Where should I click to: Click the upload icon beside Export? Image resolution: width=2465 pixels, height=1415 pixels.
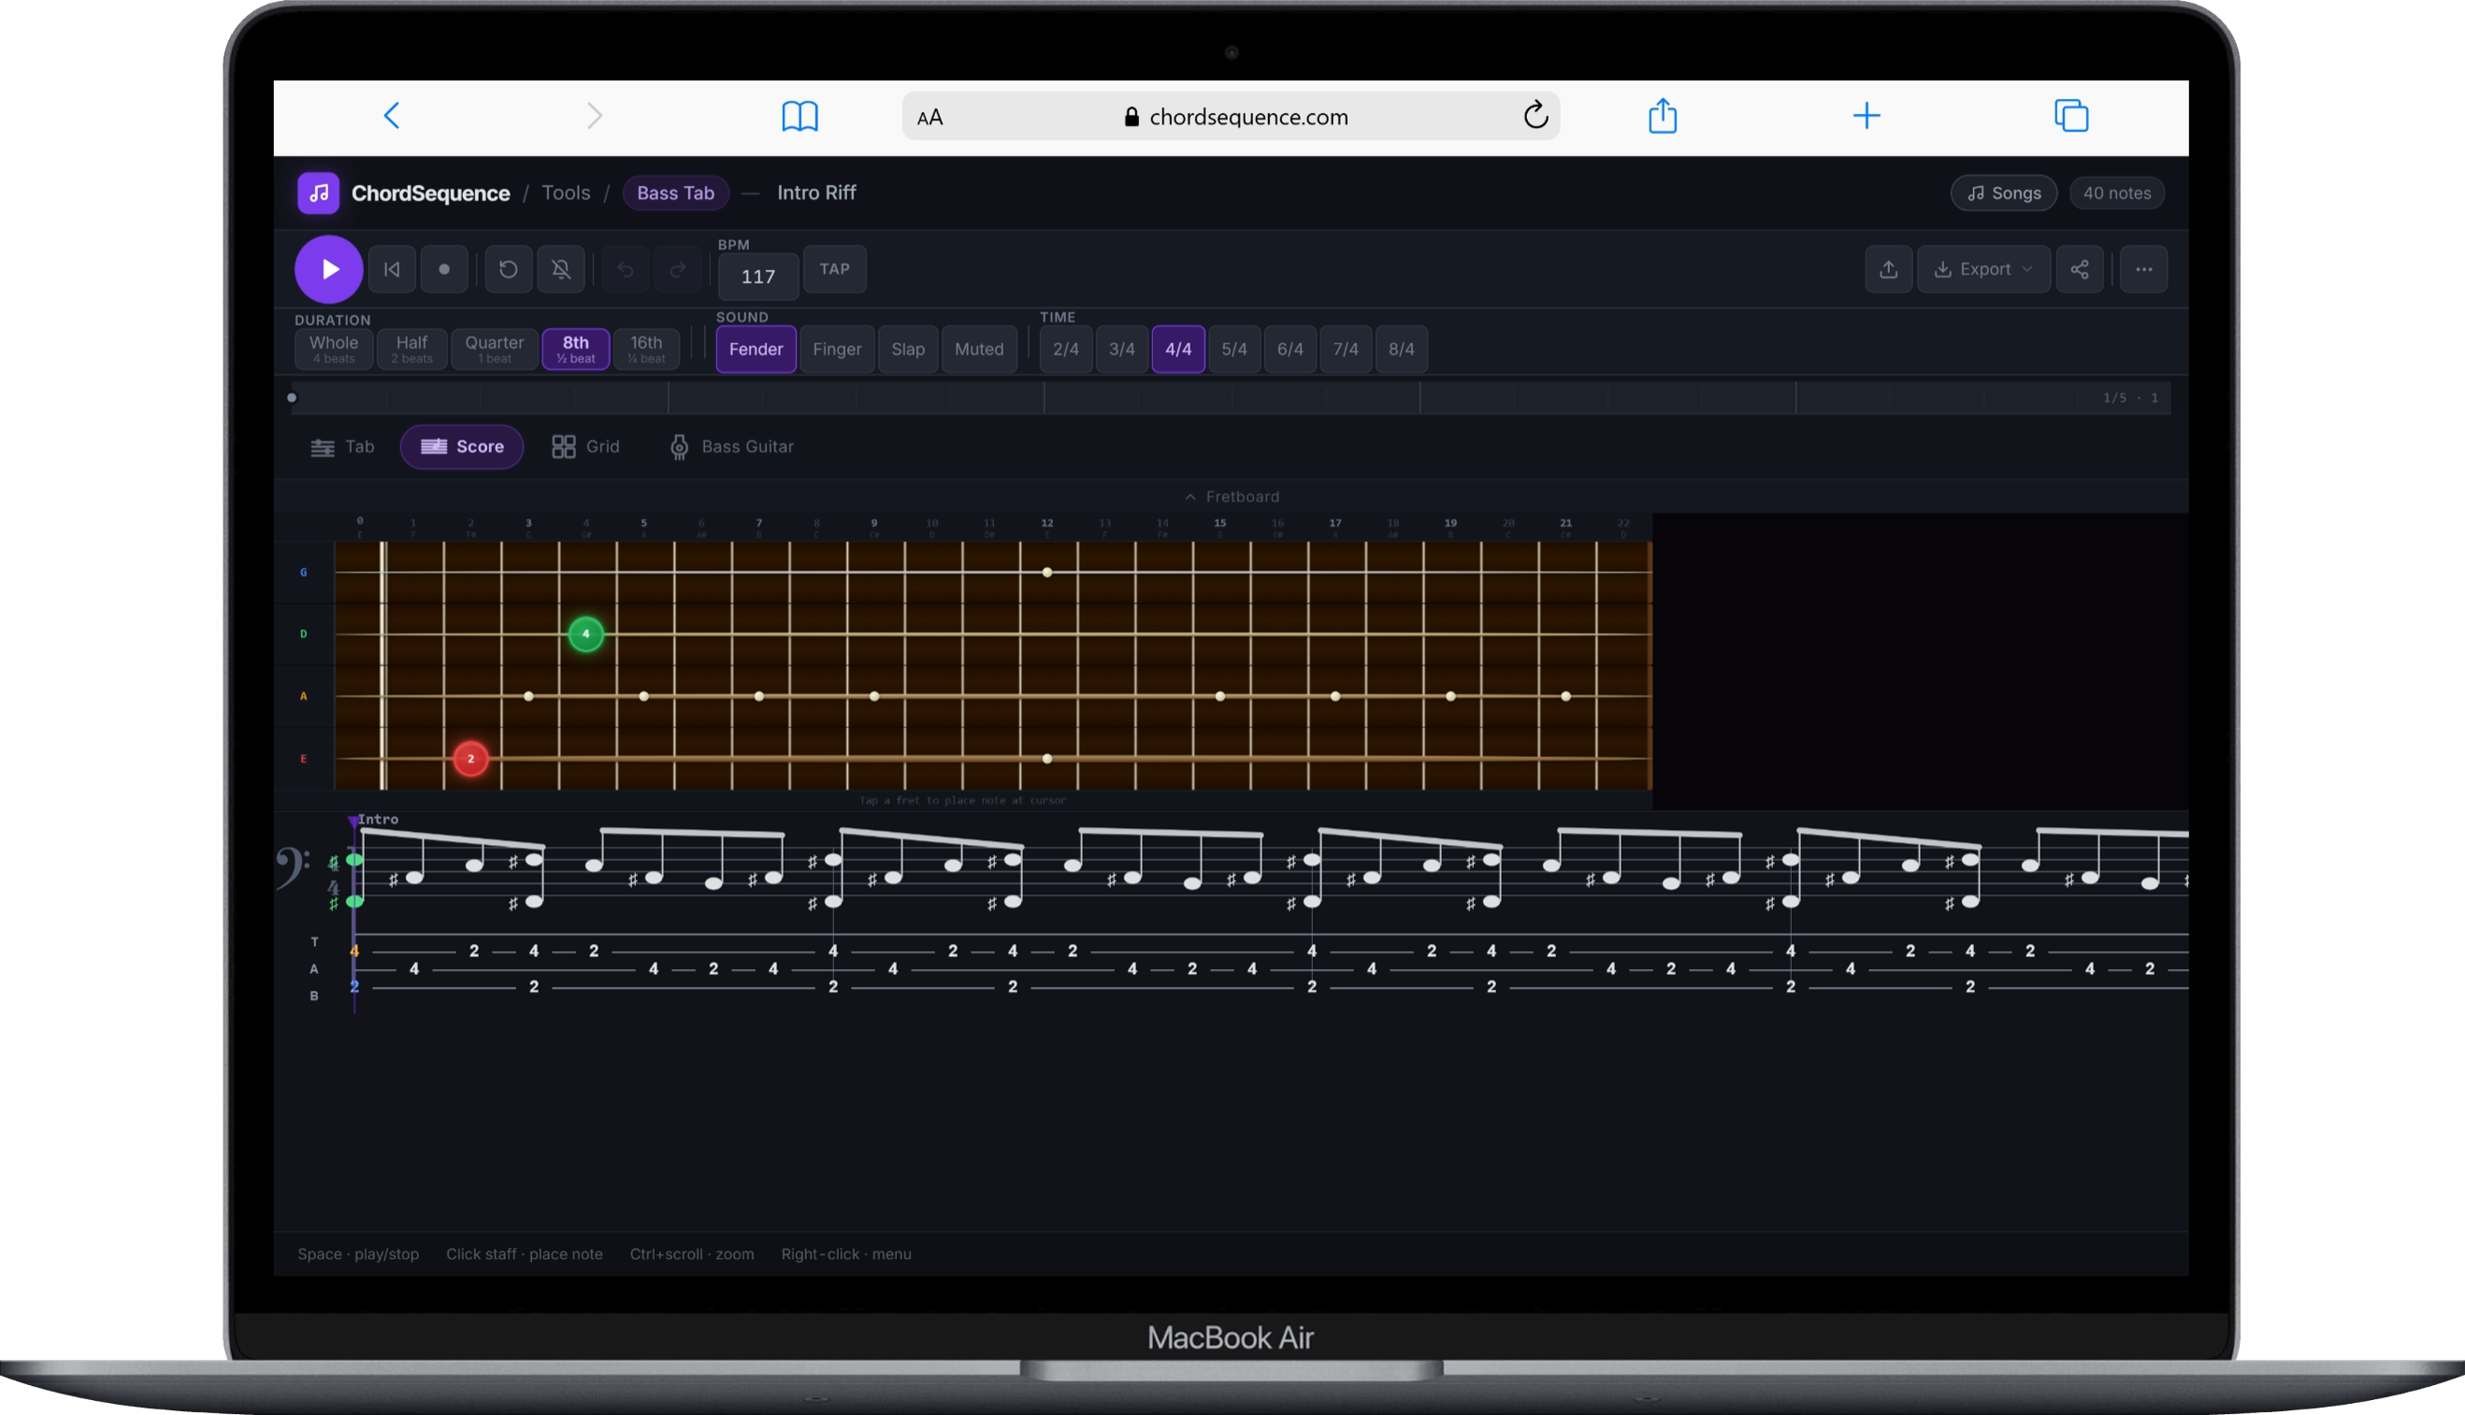point(1888,269)
